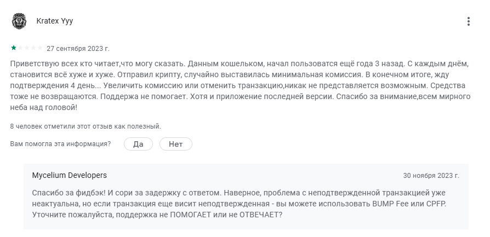Click the fourth empty rating star

coord(33,48)
